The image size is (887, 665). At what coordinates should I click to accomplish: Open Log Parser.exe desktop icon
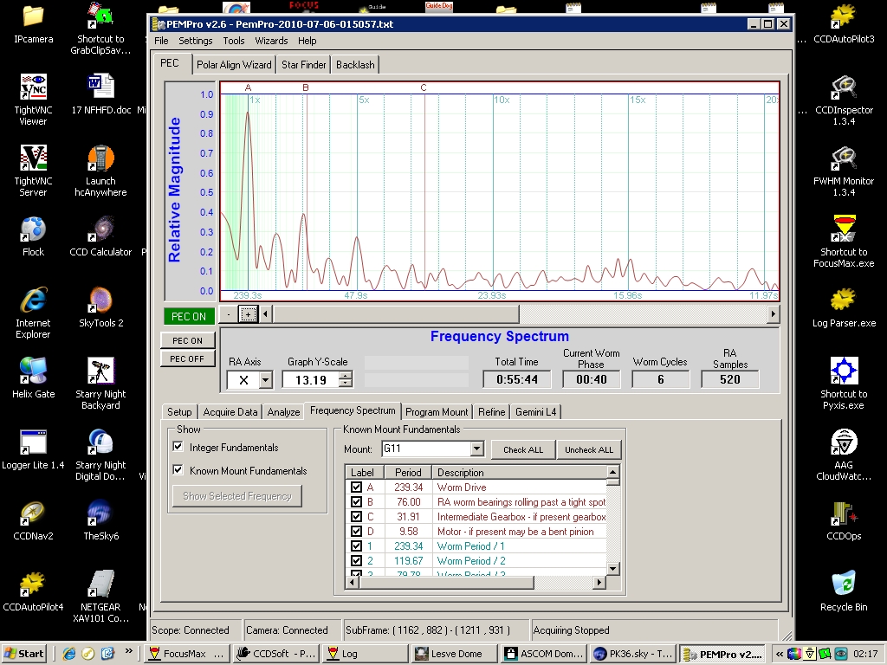[x=844, y=308]
